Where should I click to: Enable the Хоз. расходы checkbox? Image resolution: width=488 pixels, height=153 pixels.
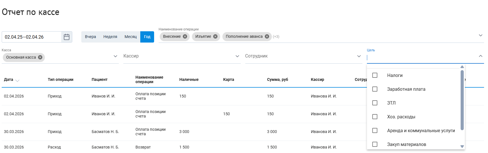click(x=375, y=117)
